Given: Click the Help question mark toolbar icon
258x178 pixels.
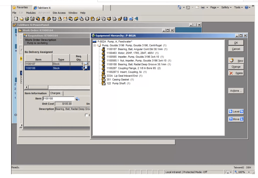Looking at the screenshot, I should [131, 19].
